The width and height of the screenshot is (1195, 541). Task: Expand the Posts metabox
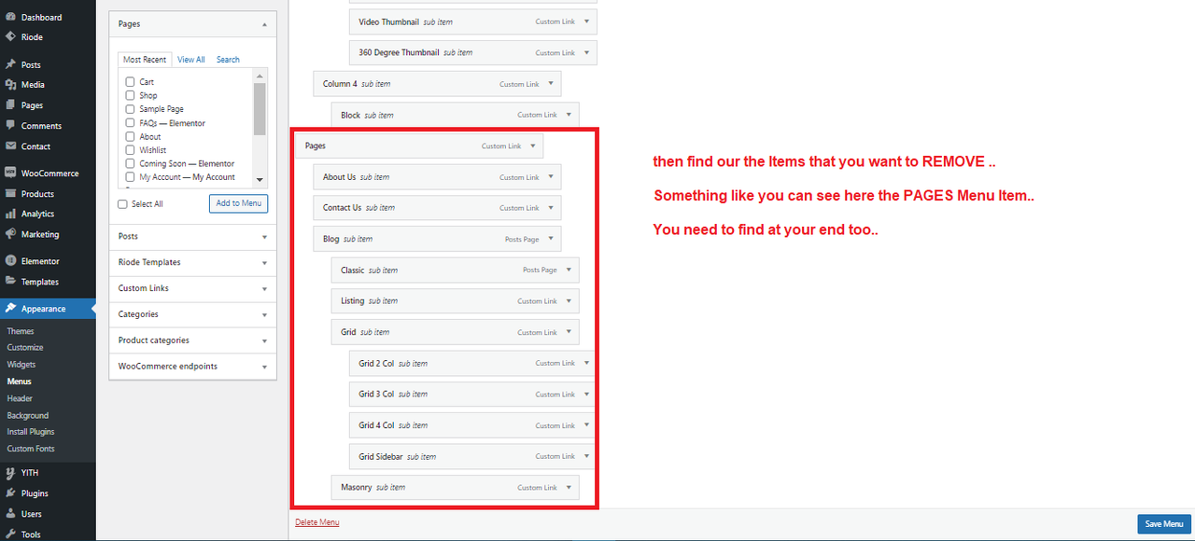264,237
